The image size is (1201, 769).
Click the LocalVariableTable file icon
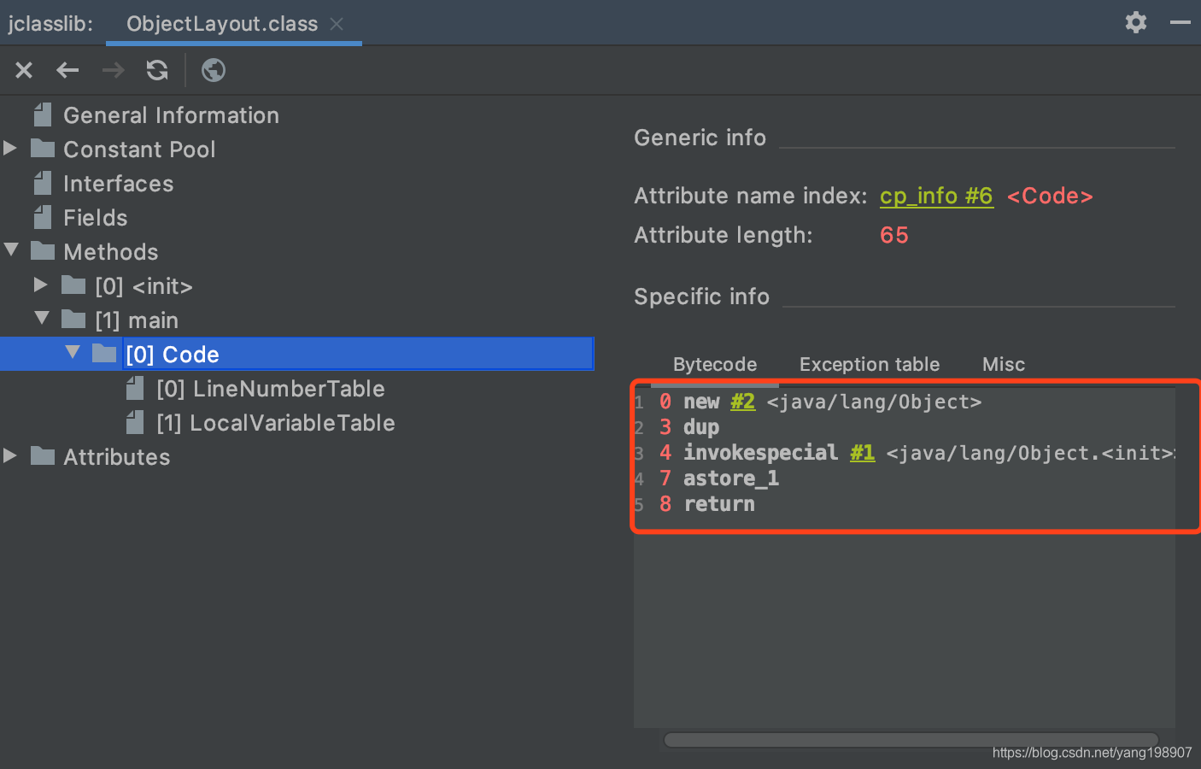[x=135, y=422]
